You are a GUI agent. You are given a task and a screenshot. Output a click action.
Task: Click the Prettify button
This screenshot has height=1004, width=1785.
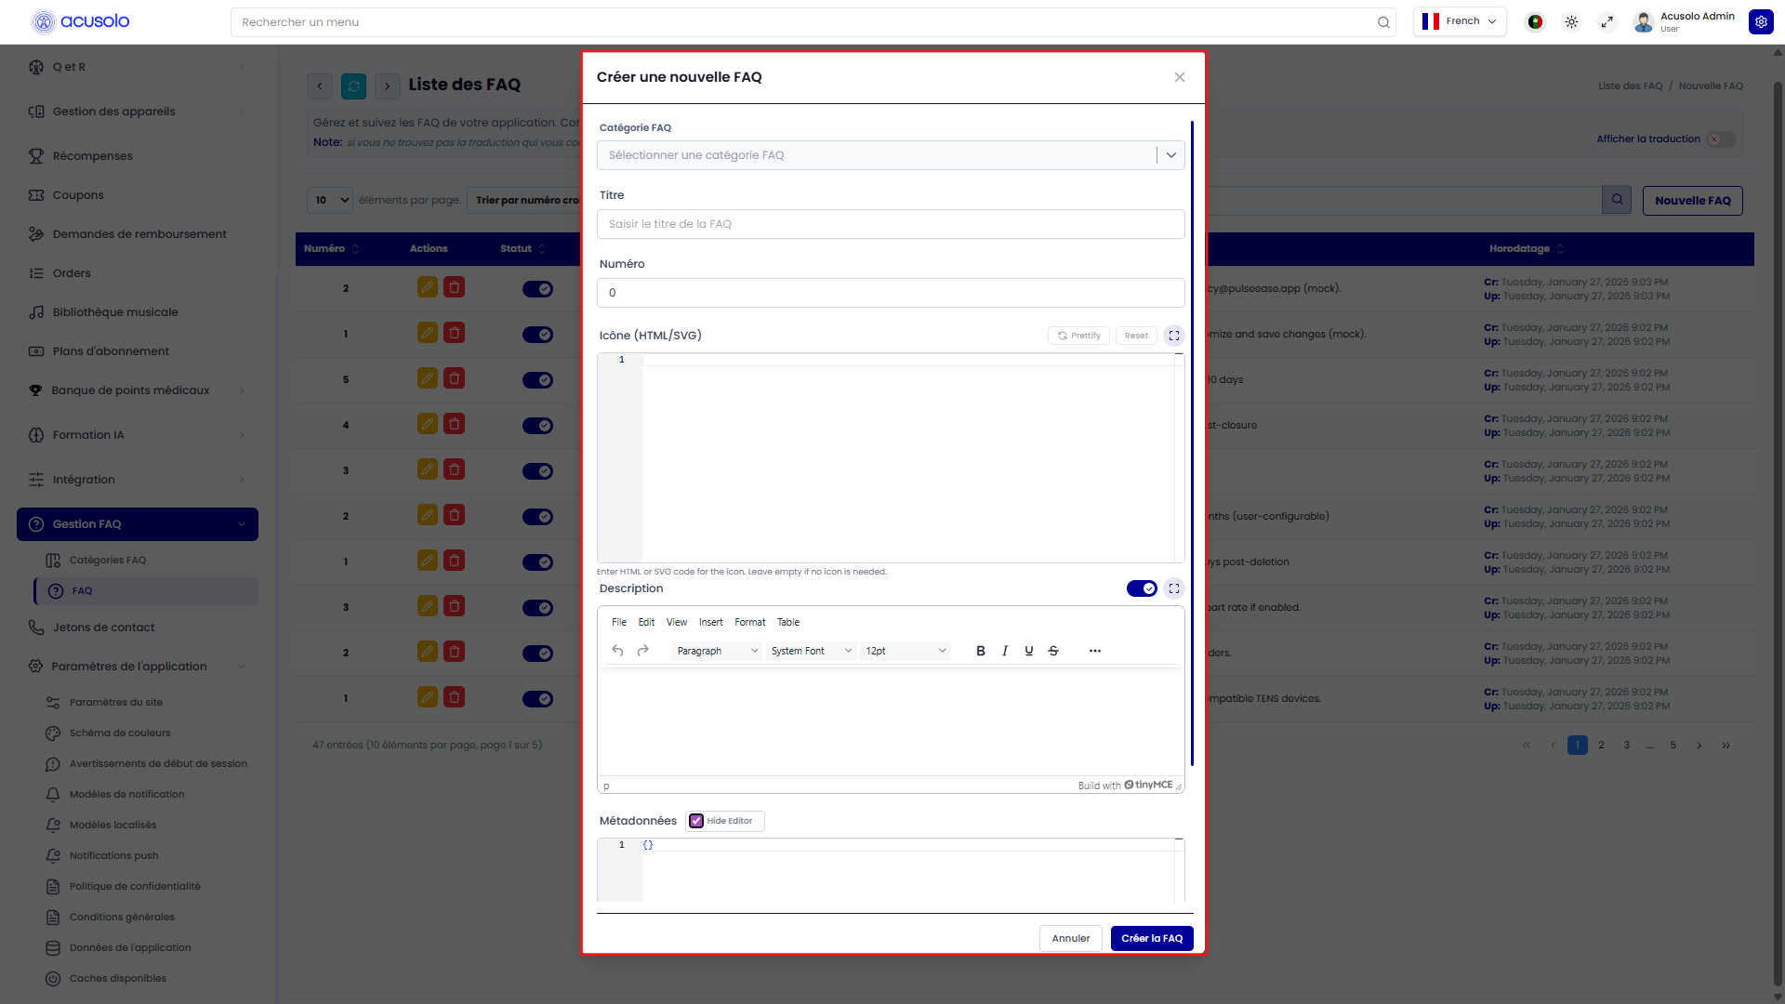pos(1078,336)
